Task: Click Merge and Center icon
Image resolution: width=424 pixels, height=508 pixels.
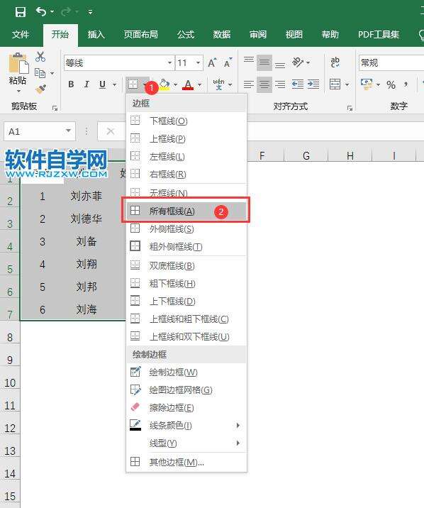Action: click(x=335, y=84)
